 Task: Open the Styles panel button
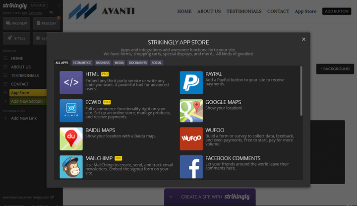click(x=16, y=38)
